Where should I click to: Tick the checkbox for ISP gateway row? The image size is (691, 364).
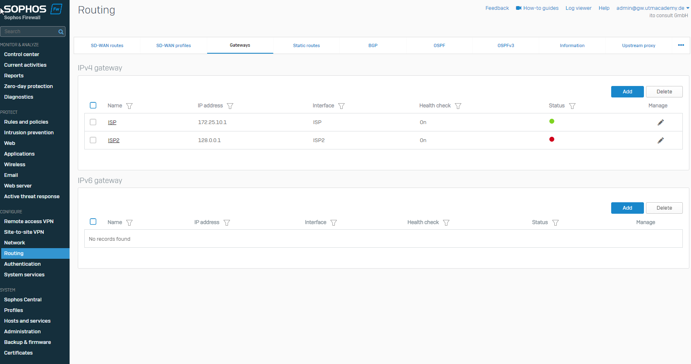[x=93, y=122]
